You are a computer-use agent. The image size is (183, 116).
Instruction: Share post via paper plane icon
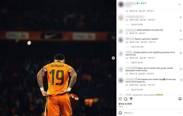(x=131, y=99)
